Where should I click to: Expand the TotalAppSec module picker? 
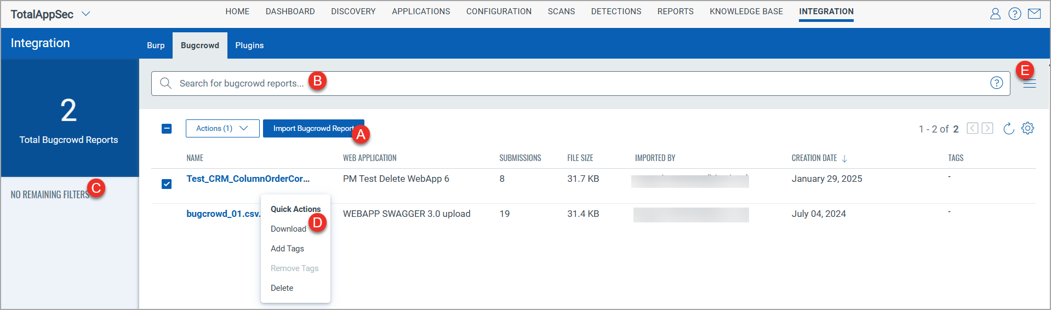tap(85, 14)
